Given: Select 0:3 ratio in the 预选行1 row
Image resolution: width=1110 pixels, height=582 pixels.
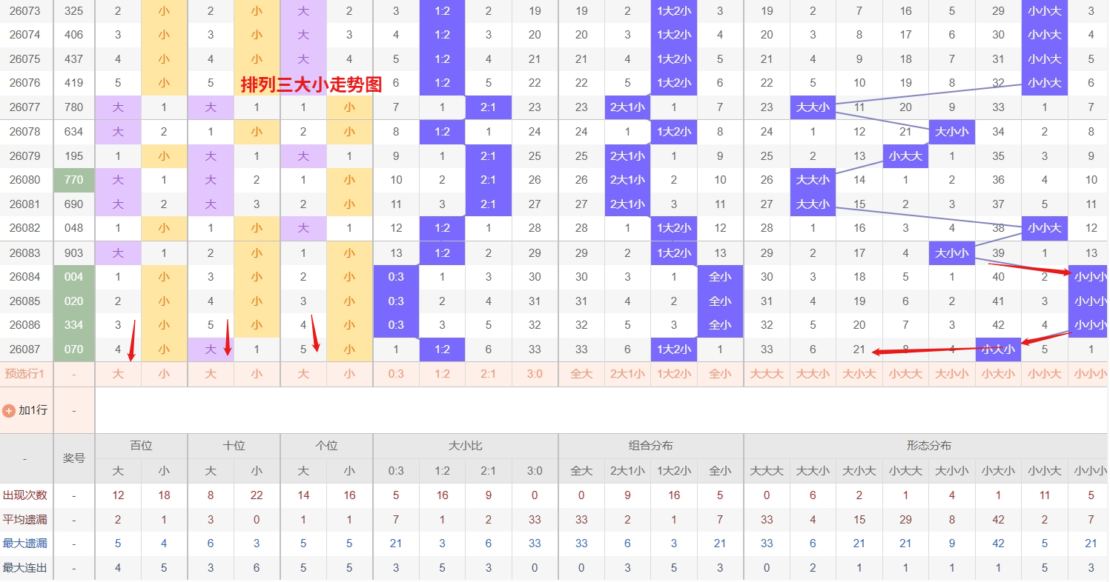Looking at the screenshot, I should click(x=396, y=374).
